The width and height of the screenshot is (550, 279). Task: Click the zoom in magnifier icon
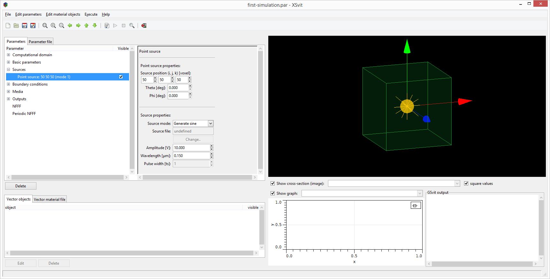(x=53, y=26)
